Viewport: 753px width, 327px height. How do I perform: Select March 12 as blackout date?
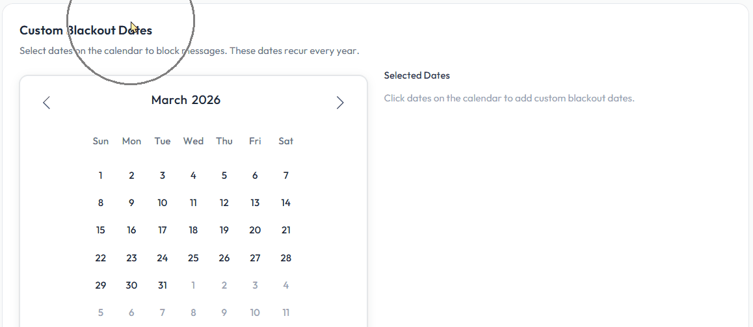pyautogui.click(x=224, y=203)
